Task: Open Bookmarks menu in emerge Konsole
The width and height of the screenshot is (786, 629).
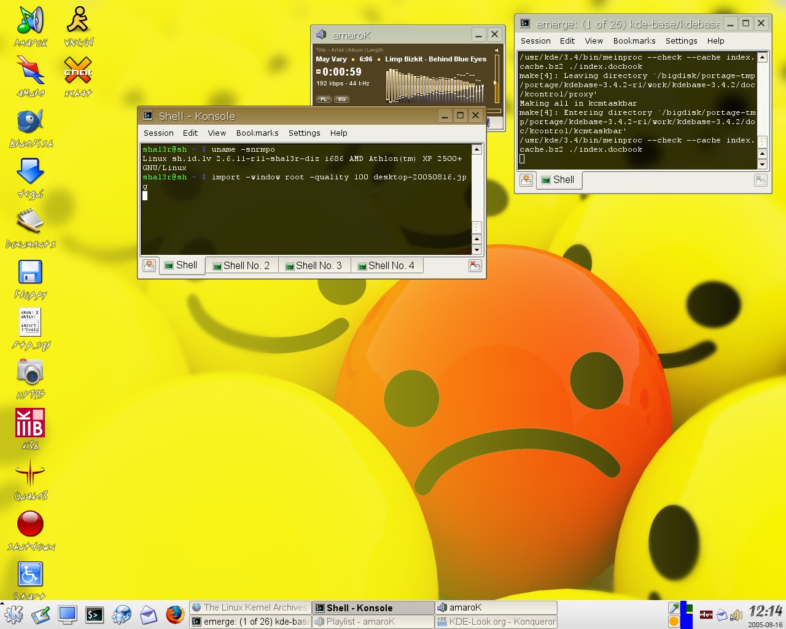Action: point(634,41)
